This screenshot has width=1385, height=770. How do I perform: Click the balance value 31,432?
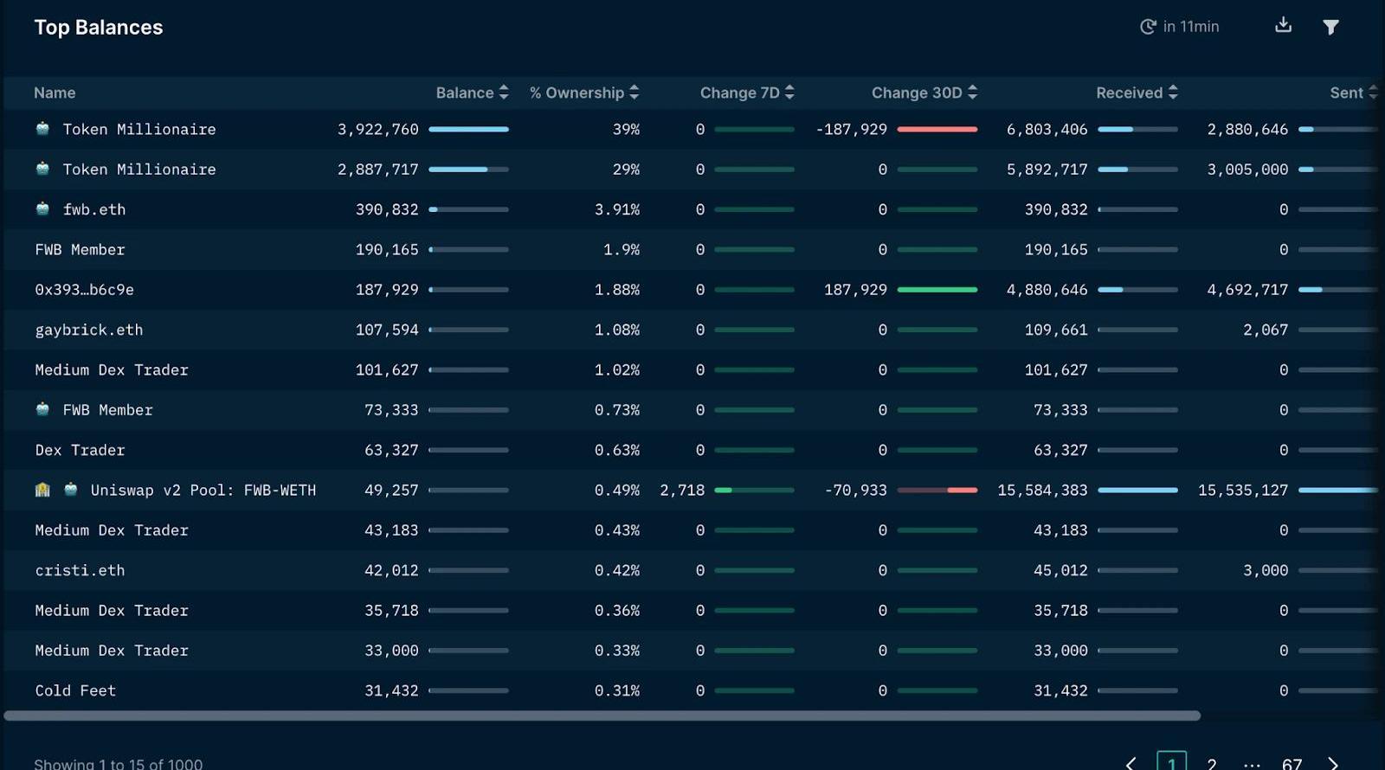pyautogui.click(x=391, y=690)
